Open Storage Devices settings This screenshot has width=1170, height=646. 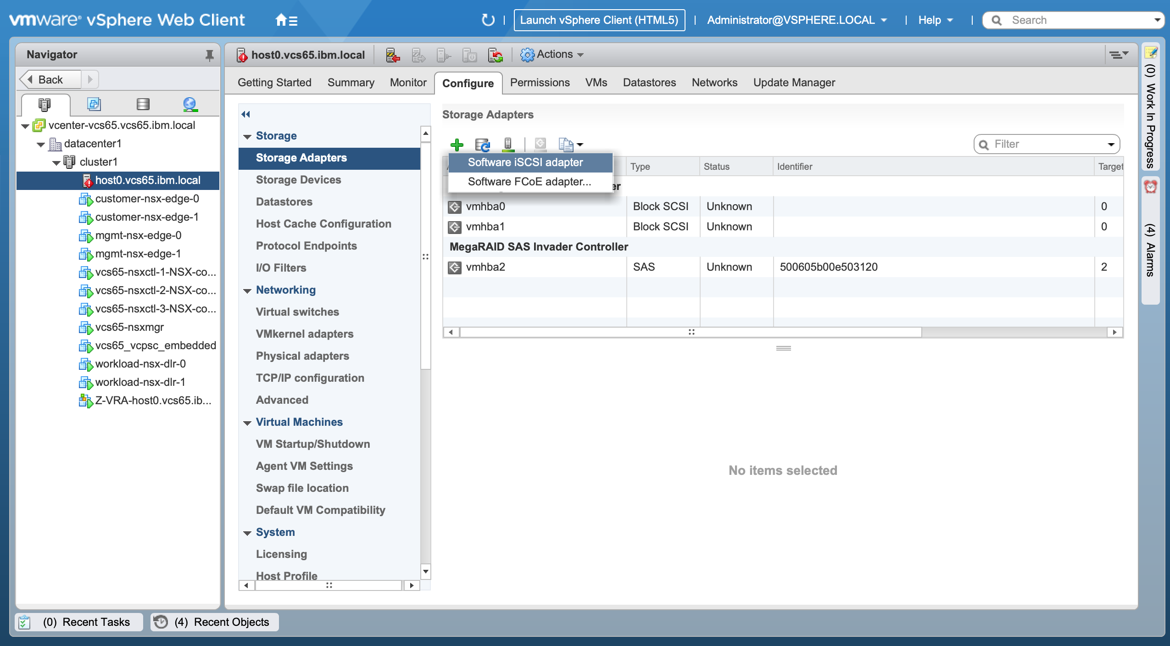point(298,180)
